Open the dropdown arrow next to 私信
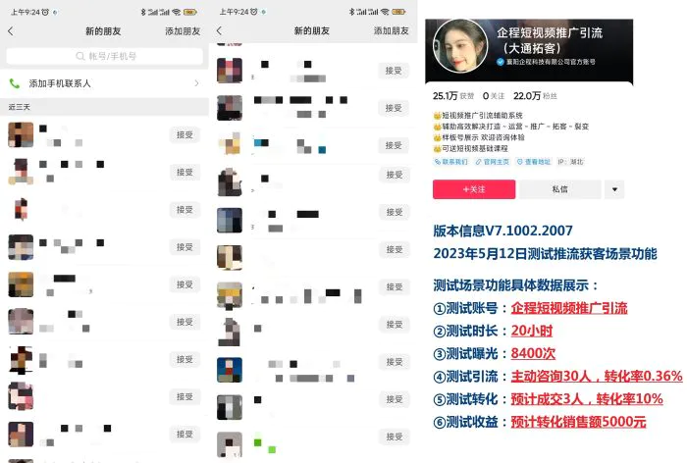 click(x=614, y=189)
